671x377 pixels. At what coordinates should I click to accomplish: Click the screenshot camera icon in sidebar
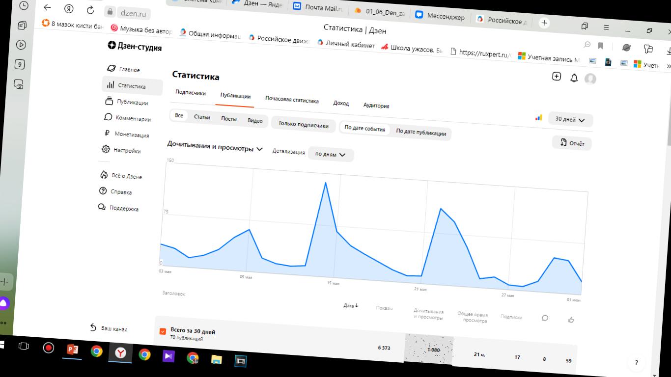19,84
